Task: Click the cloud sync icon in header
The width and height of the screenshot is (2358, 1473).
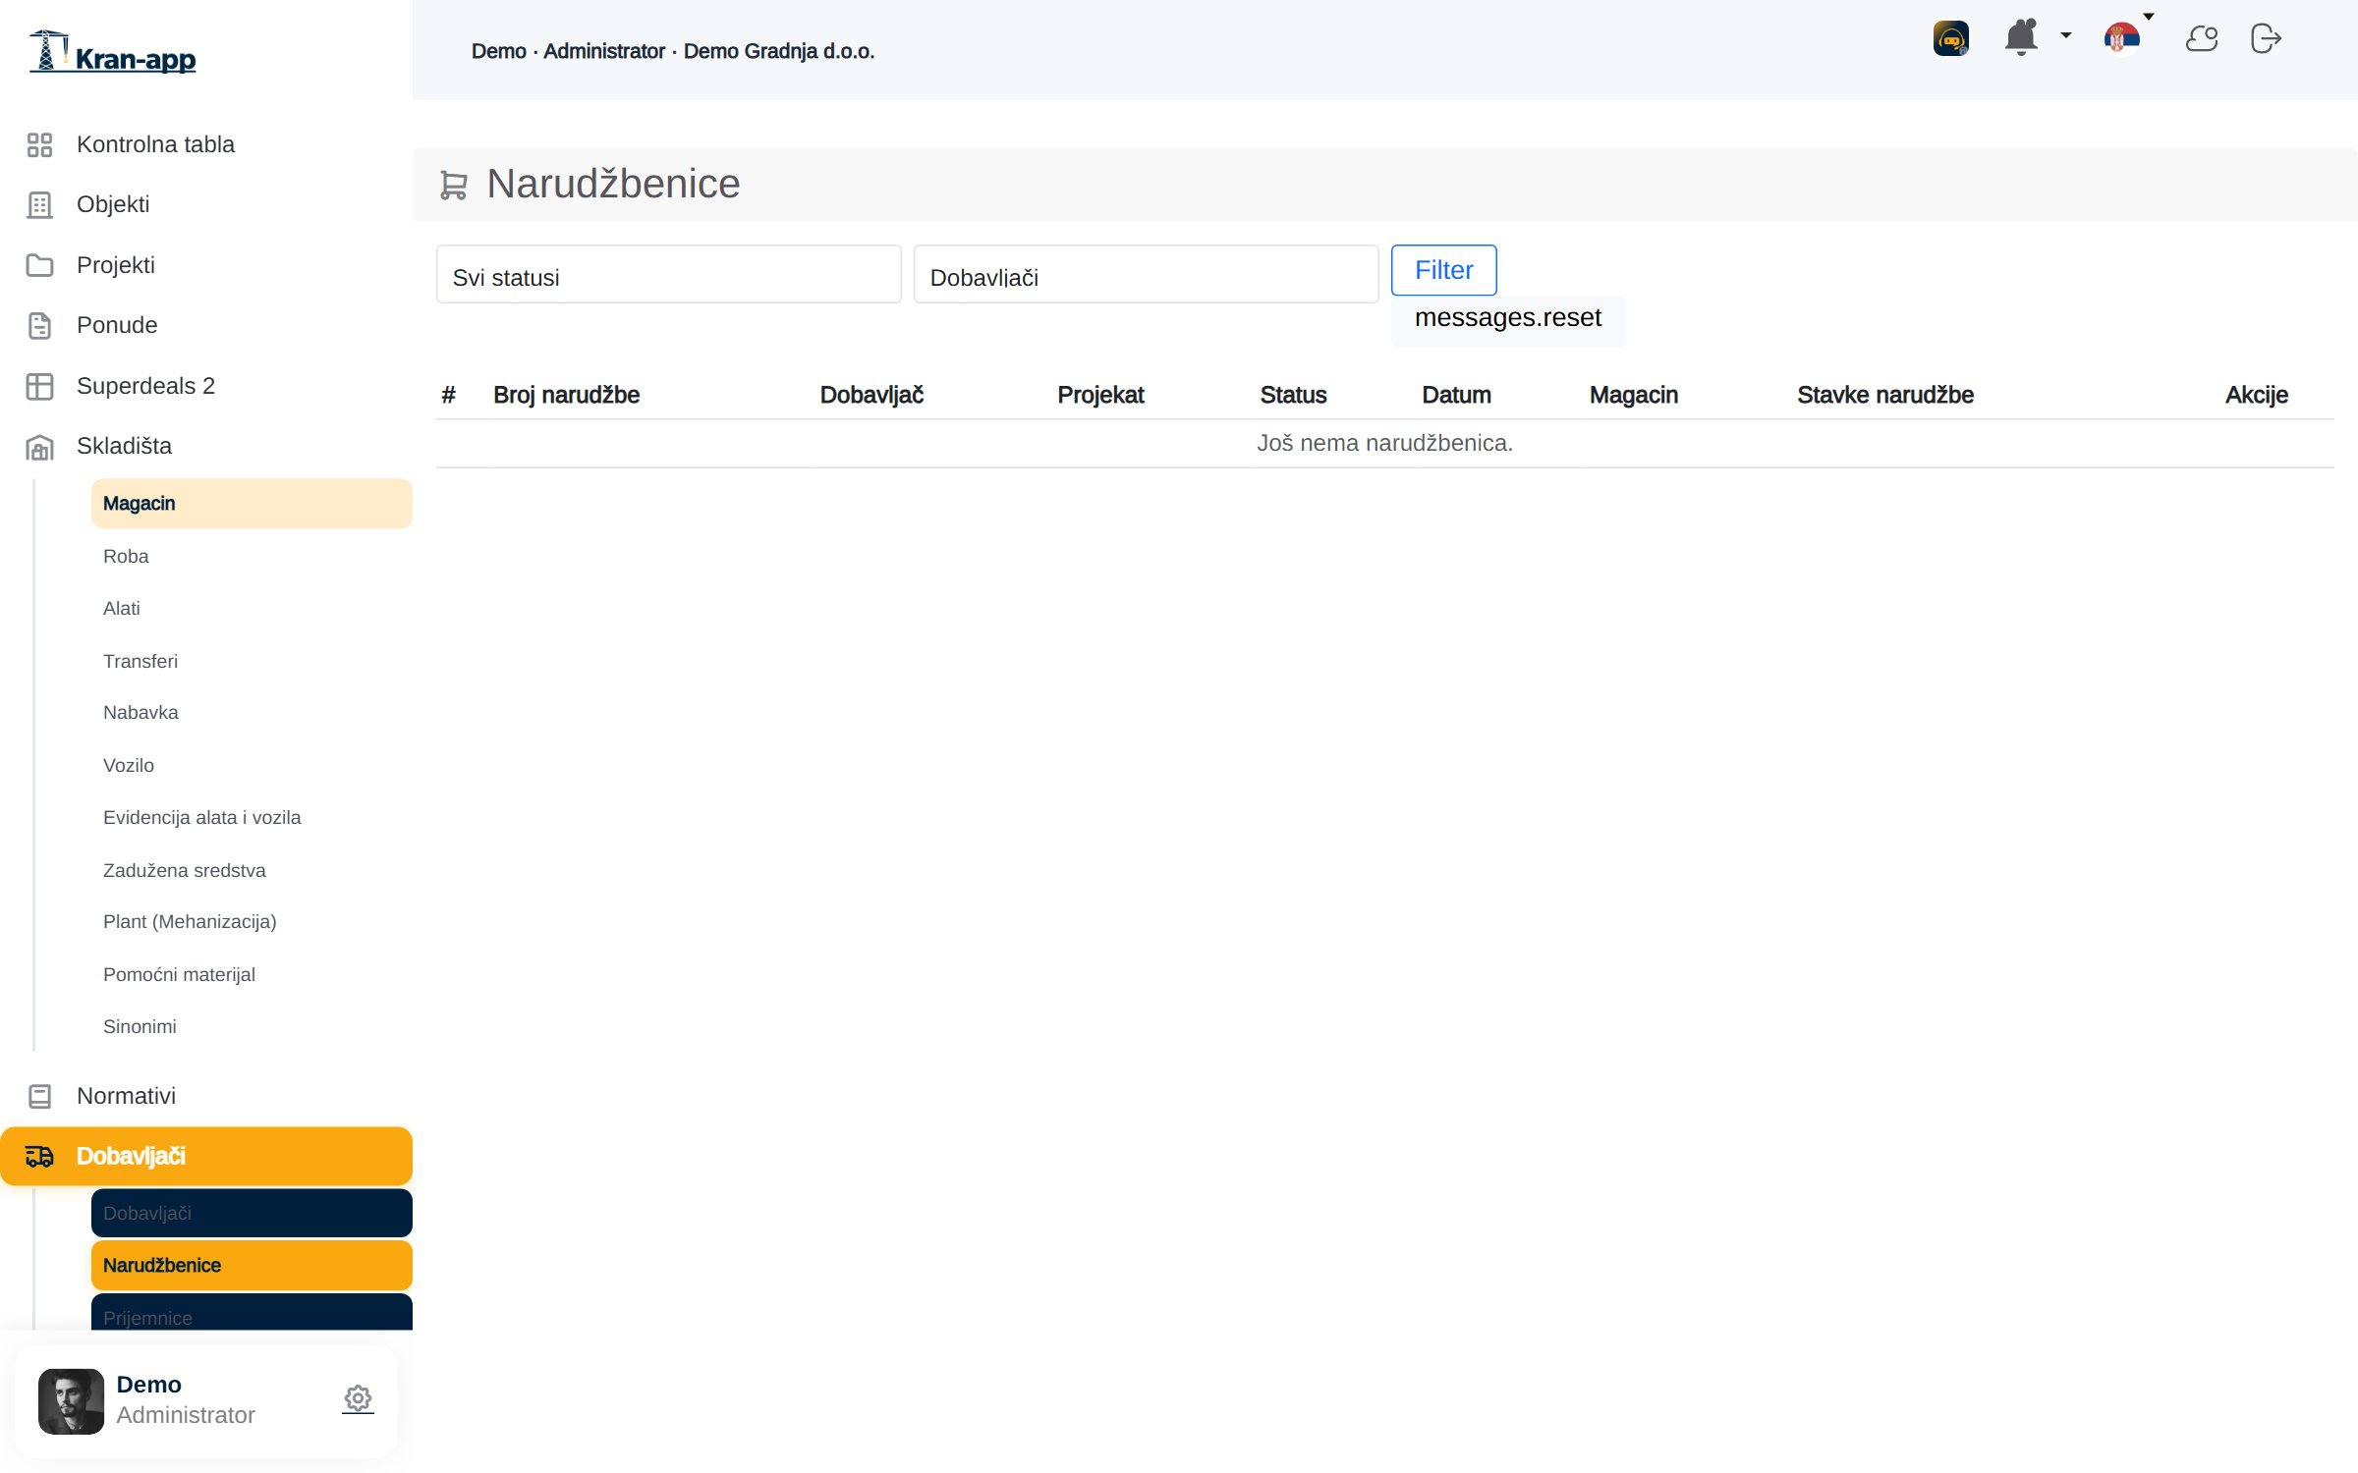Action: coord(2201,39)
